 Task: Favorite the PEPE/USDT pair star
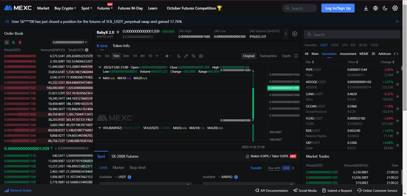[397, 72]
